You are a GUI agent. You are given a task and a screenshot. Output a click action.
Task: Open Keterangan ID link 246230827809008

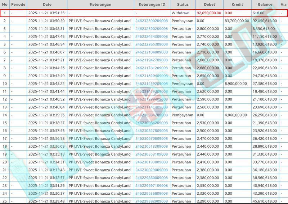(x=152, y=131)
